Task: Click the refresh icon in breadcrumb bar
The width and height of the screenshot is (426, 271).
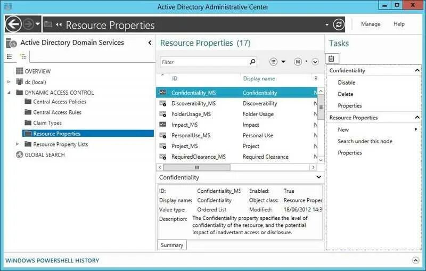Action: (x=339, y=24)
